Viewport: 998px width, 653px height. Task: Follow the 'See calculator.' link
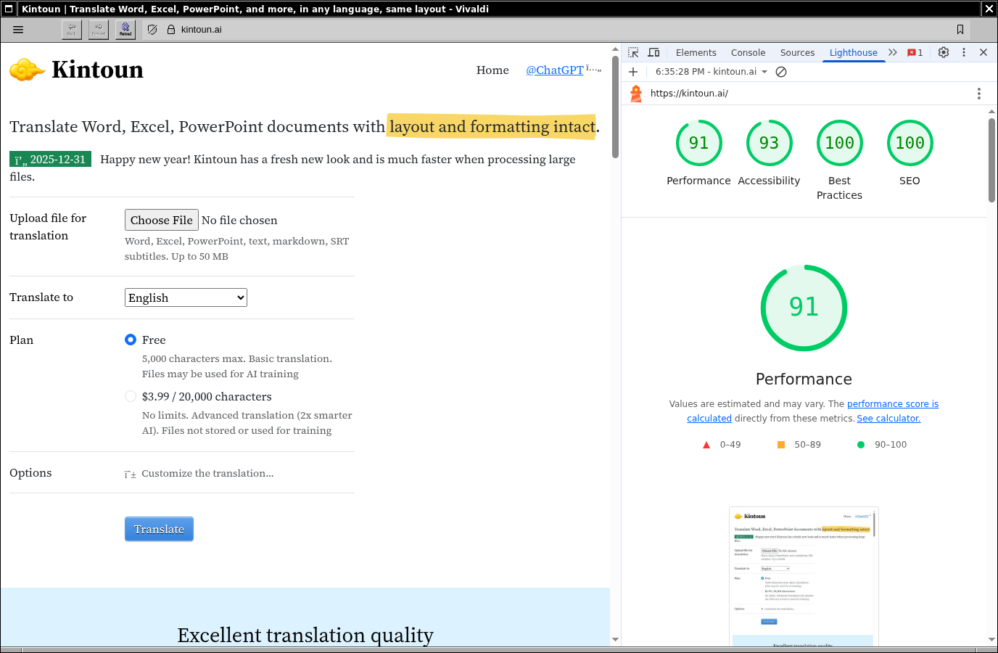(888, 418)
